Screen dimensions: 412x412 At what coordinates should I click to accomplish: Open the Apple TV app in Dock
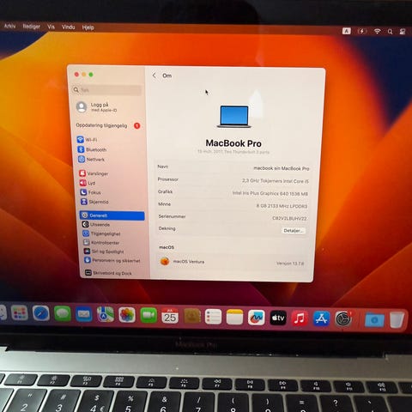(x=278, y=318)
